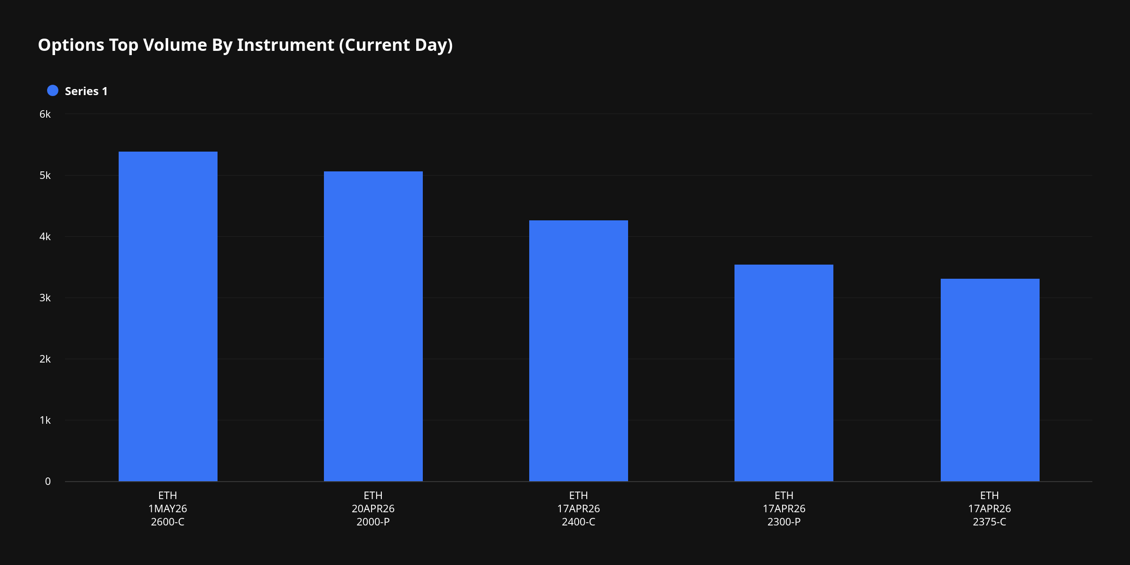Select the ETH 20APR26 2000-P bar
The image size is (1130, 565).
point(373,326)
